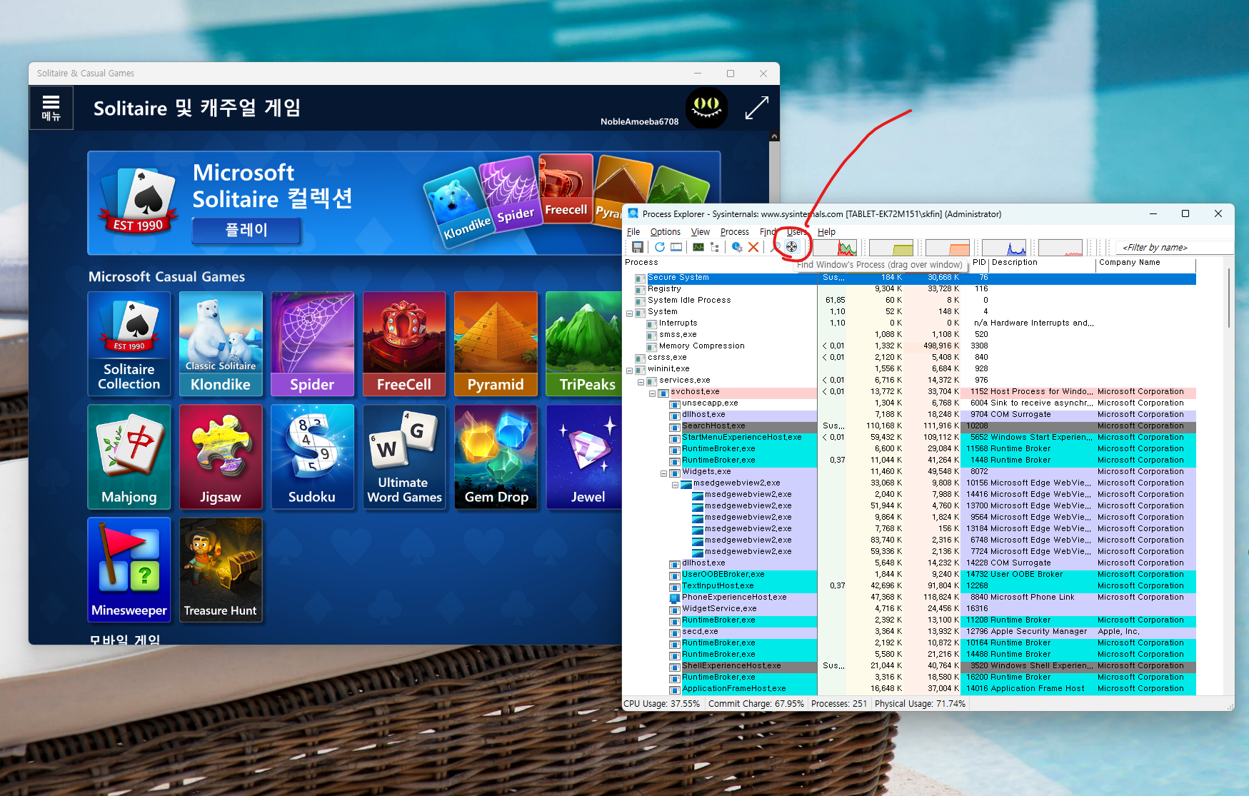
Task: Open the Treasure Hunt game tile
Action: [221, 570]
